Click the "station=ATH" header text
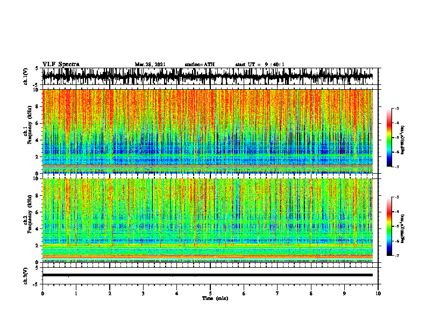The width and height of the screenshot is (426, 329). click(x=200, y=65)
